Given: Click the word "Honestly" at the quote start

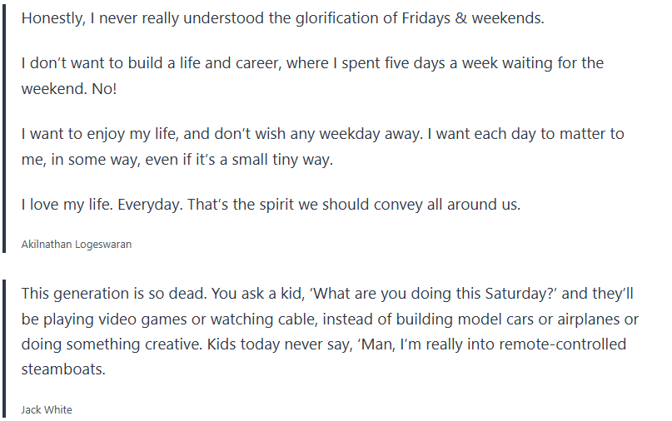Looking at the screenshot, I should tap(52, 18).
